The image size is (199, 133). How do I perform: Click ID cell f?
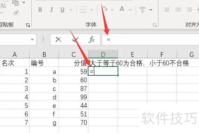tap(44, 114)
